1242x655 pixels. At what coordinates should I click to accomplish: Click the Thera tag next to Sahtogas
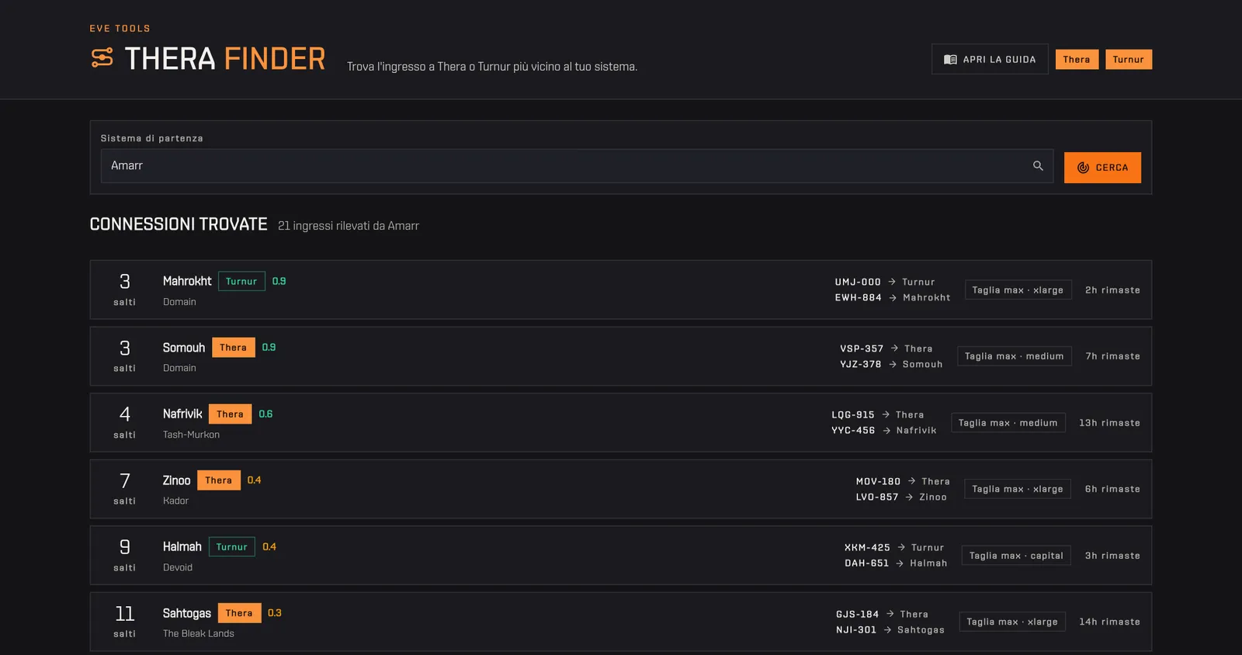point(239,613)
